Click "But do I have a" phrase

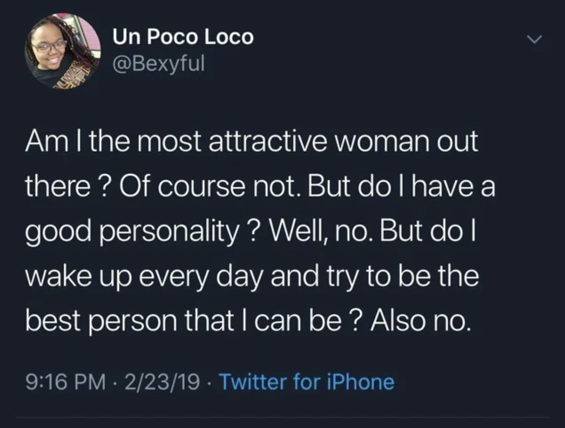pyautogui.click(x=403, y=188)
